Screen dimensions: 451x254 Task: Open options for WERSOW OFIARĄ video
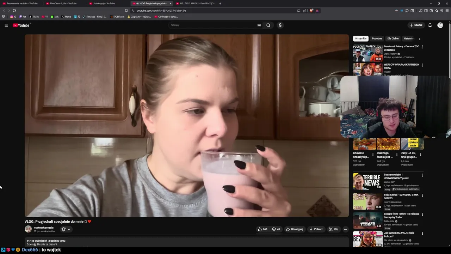click(x=422, y=65)
